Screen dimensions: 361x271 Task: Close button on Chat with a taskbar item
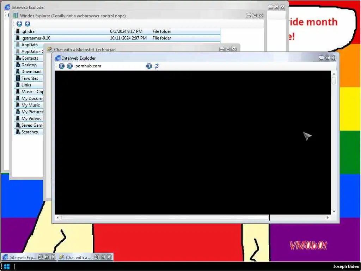[x=109, y=257]
